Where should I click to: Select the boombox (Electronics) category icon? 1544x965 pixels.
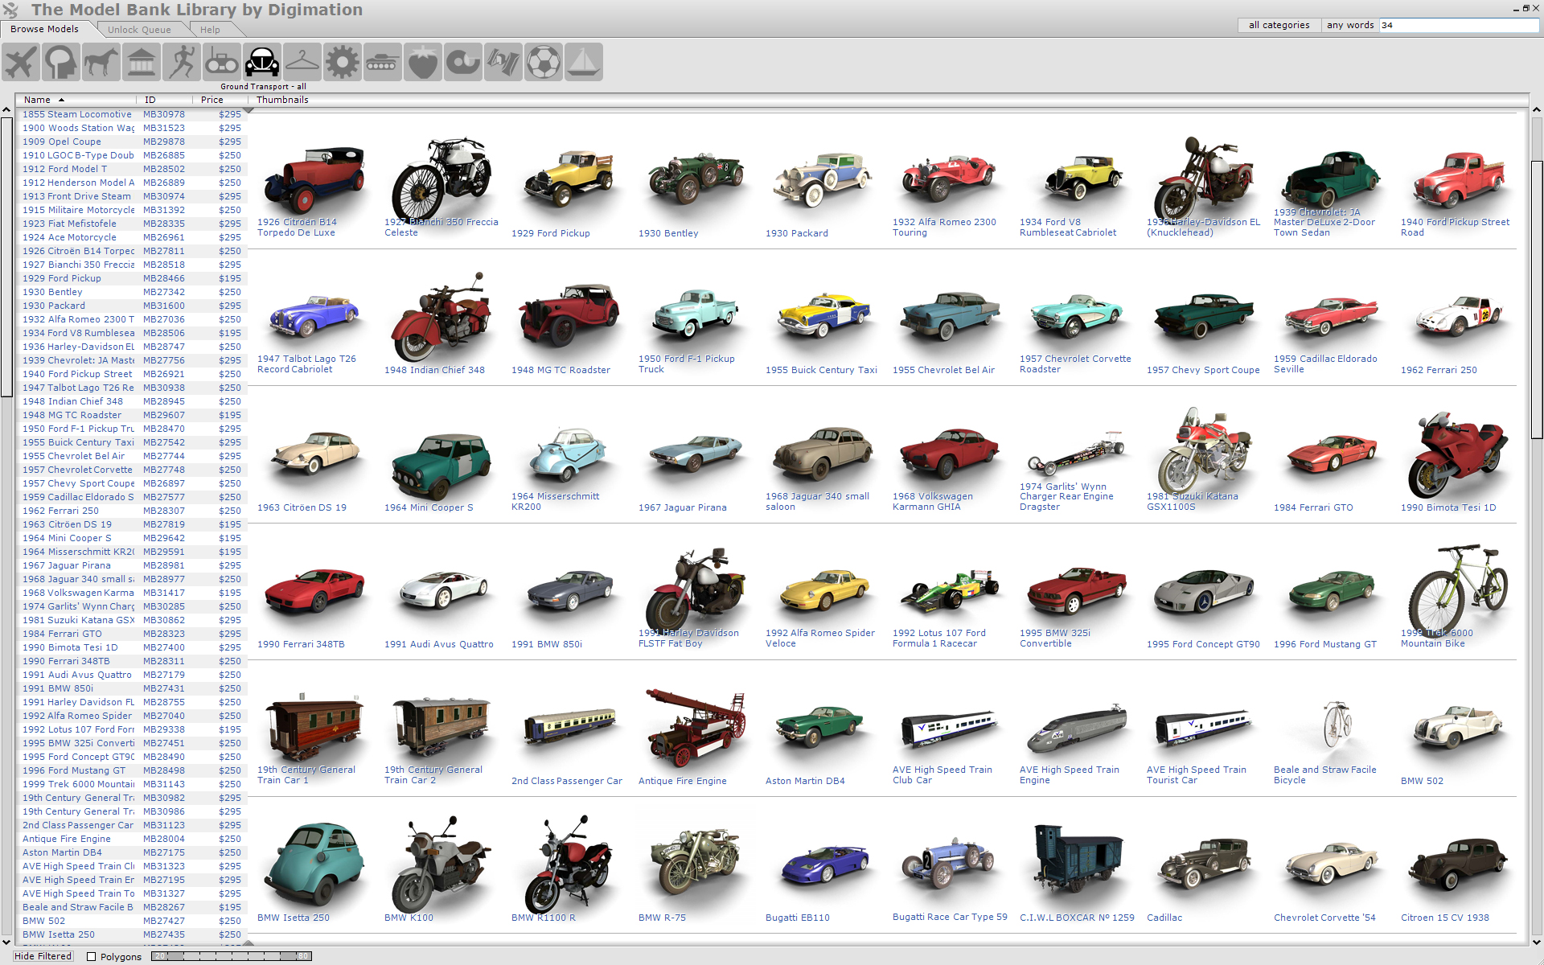click(x=222, y=62)
